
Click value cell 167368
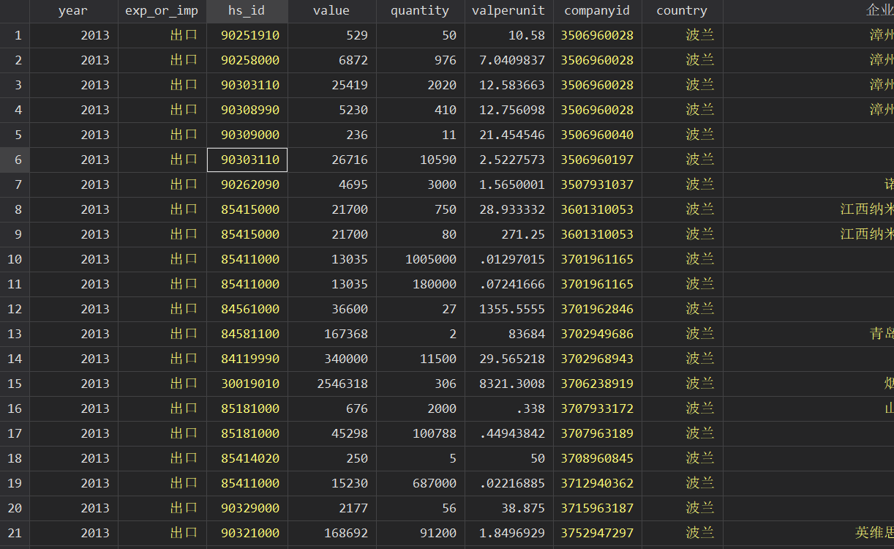(x=346, y=334)
